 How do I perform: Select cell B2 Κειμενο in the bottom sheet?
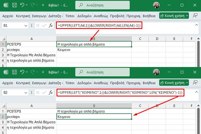(94, 117)
